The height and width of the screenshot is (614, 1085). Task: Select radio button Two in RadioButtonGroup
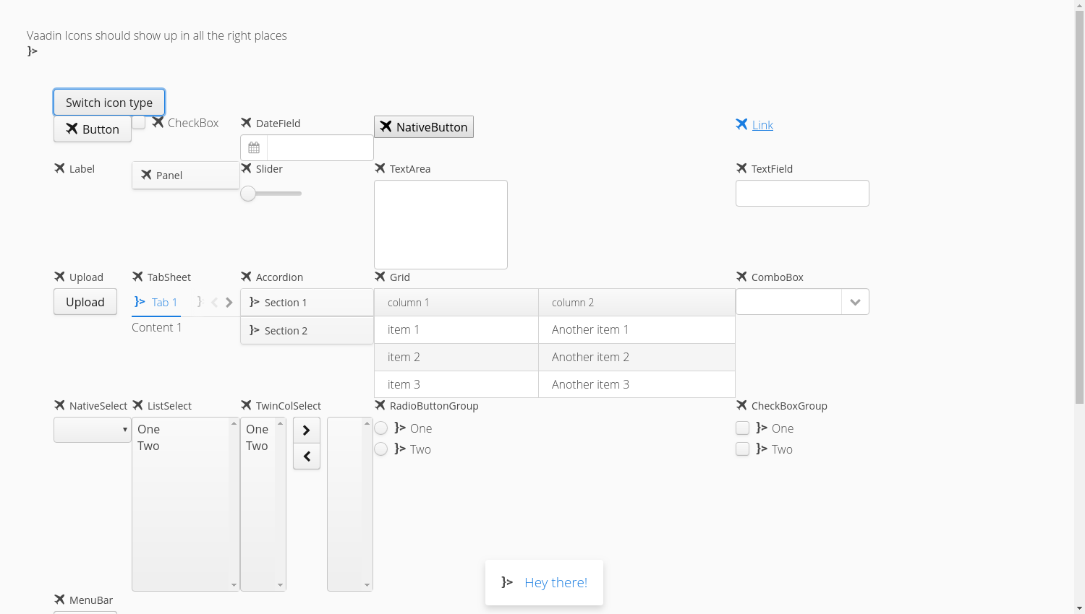tap(381, 449)
